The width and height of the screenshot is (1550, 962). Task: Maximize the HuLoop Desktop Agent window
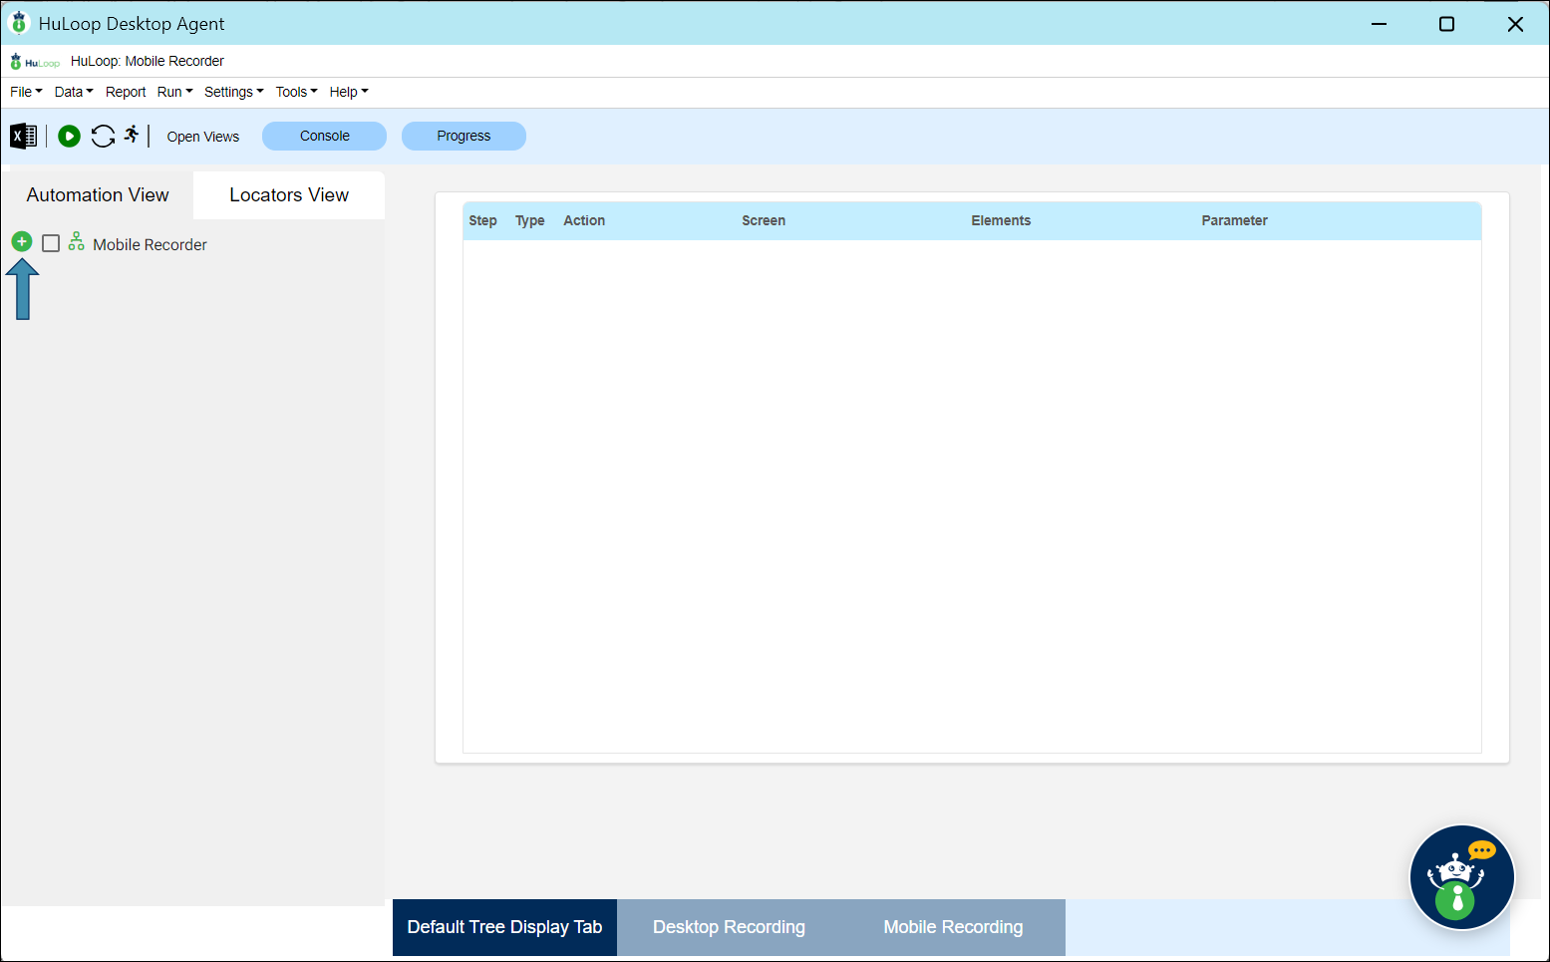1447,24
